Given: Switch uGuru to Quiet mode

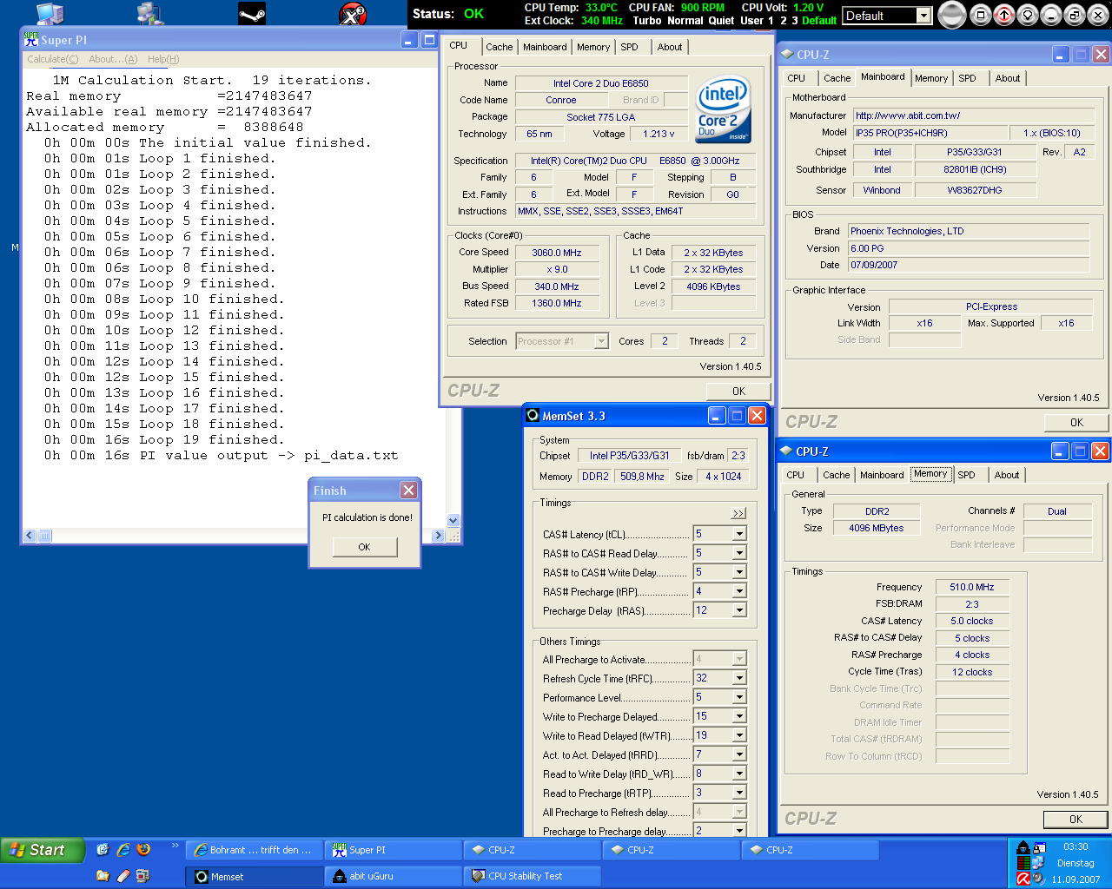Looking at the screenshot, I should click(x=721, y=20).
